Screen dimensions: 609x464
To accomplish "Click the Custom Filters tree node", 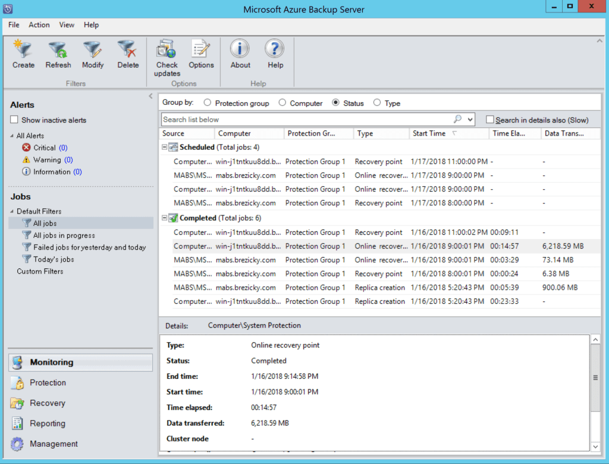I will 40,271.
